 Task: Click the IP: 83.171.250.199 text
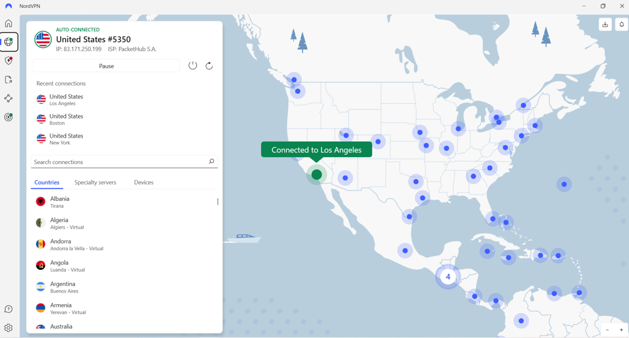pyautogui.click(x=79, y=49)
